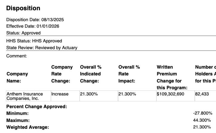Click the Percent Change Approved label
Viewport: 216px width, 133px height.
(x=36, y=106)
